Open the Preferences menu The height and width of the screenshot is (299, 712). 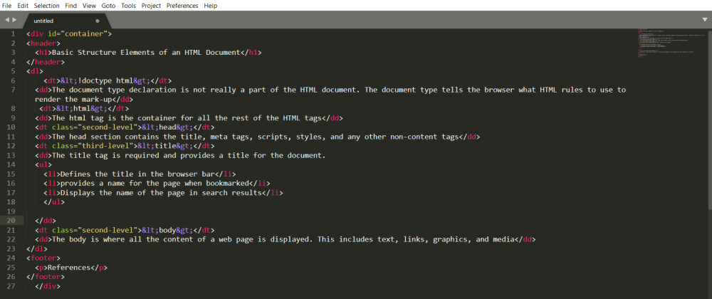[182, 6]
